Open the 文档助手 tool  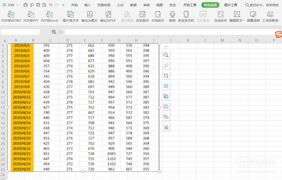(x=158, y=16)
